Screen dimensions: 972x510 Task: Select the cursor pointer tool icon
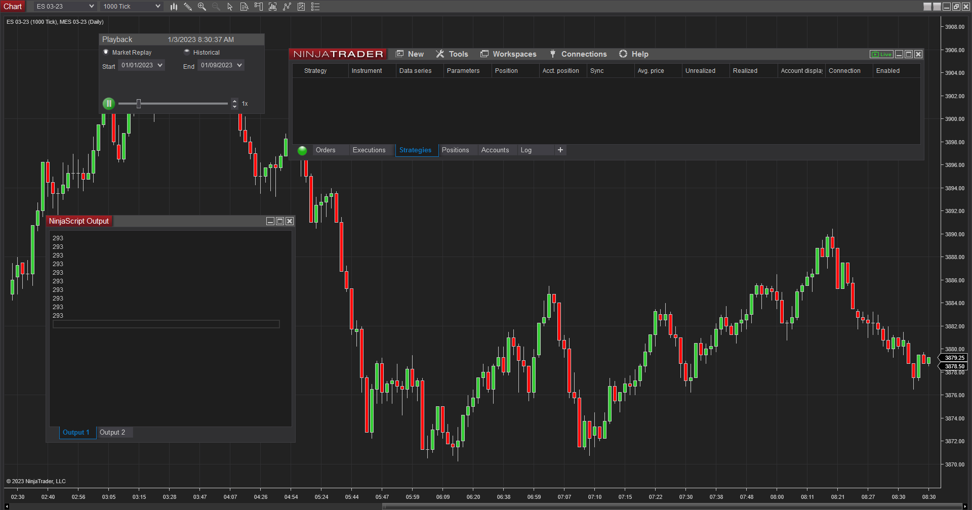(230, 7)
